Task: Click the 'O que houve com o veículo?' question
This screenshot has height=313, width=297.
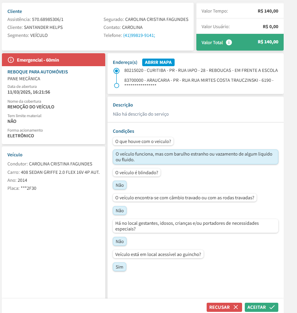Action: click(x=143, y=141)
